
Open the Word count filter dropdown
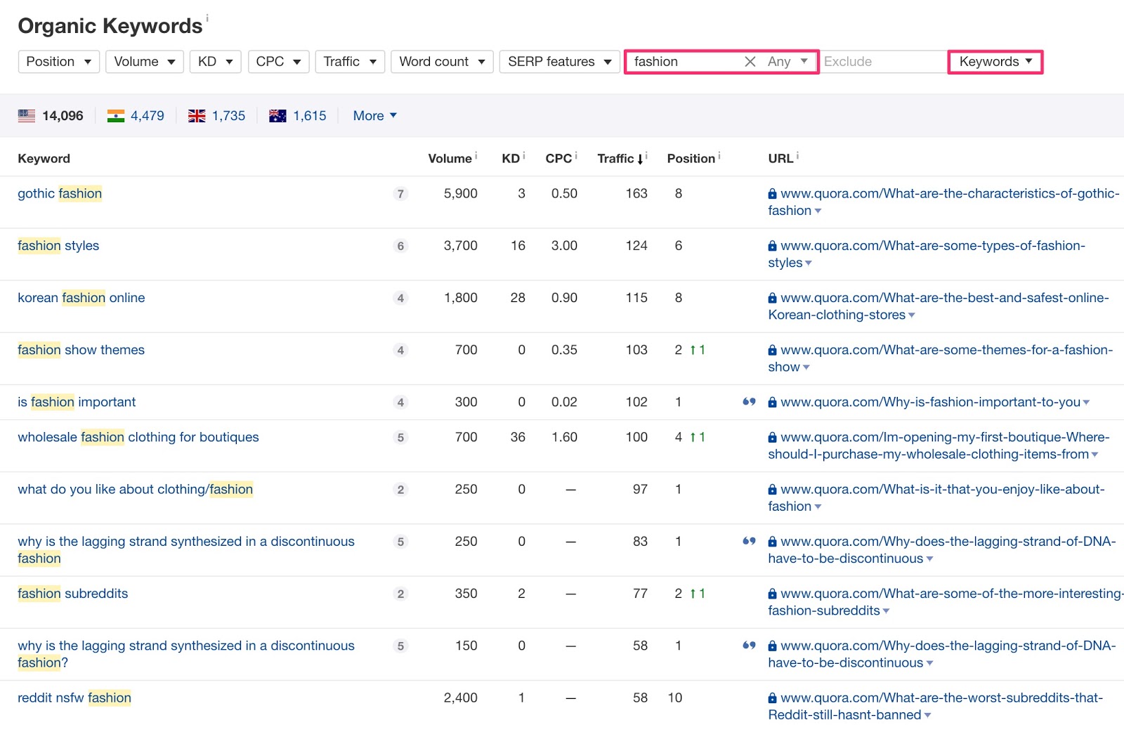click(x=441, y=62)
